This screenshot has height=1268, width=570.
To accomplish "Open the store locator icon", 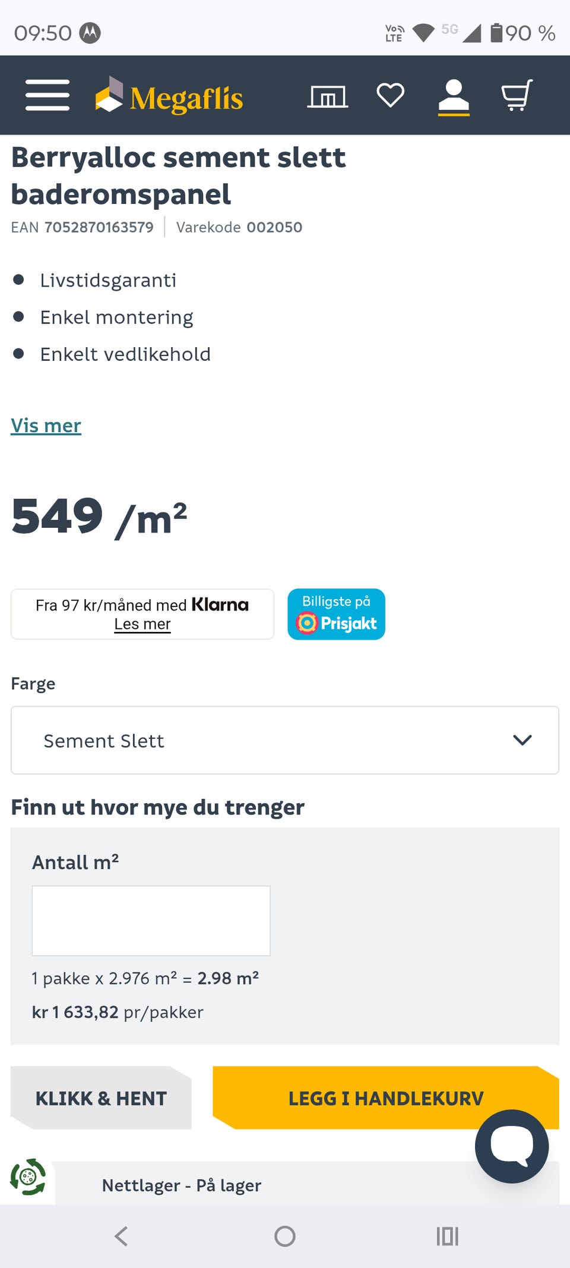I will pos(328,96).
